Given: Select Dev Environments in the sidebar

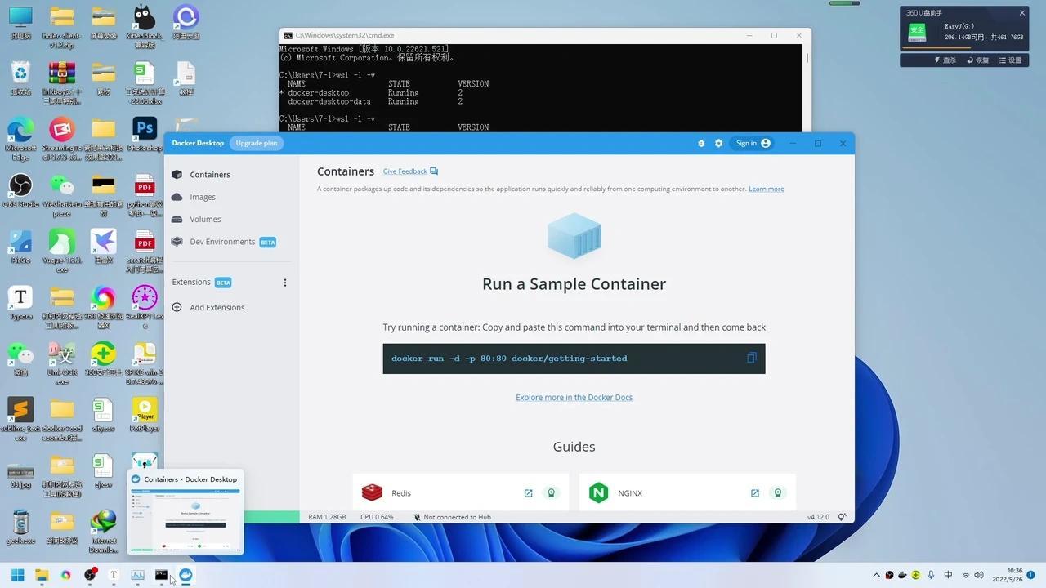Looking at the screenshot, I should [x=222, y=242].
